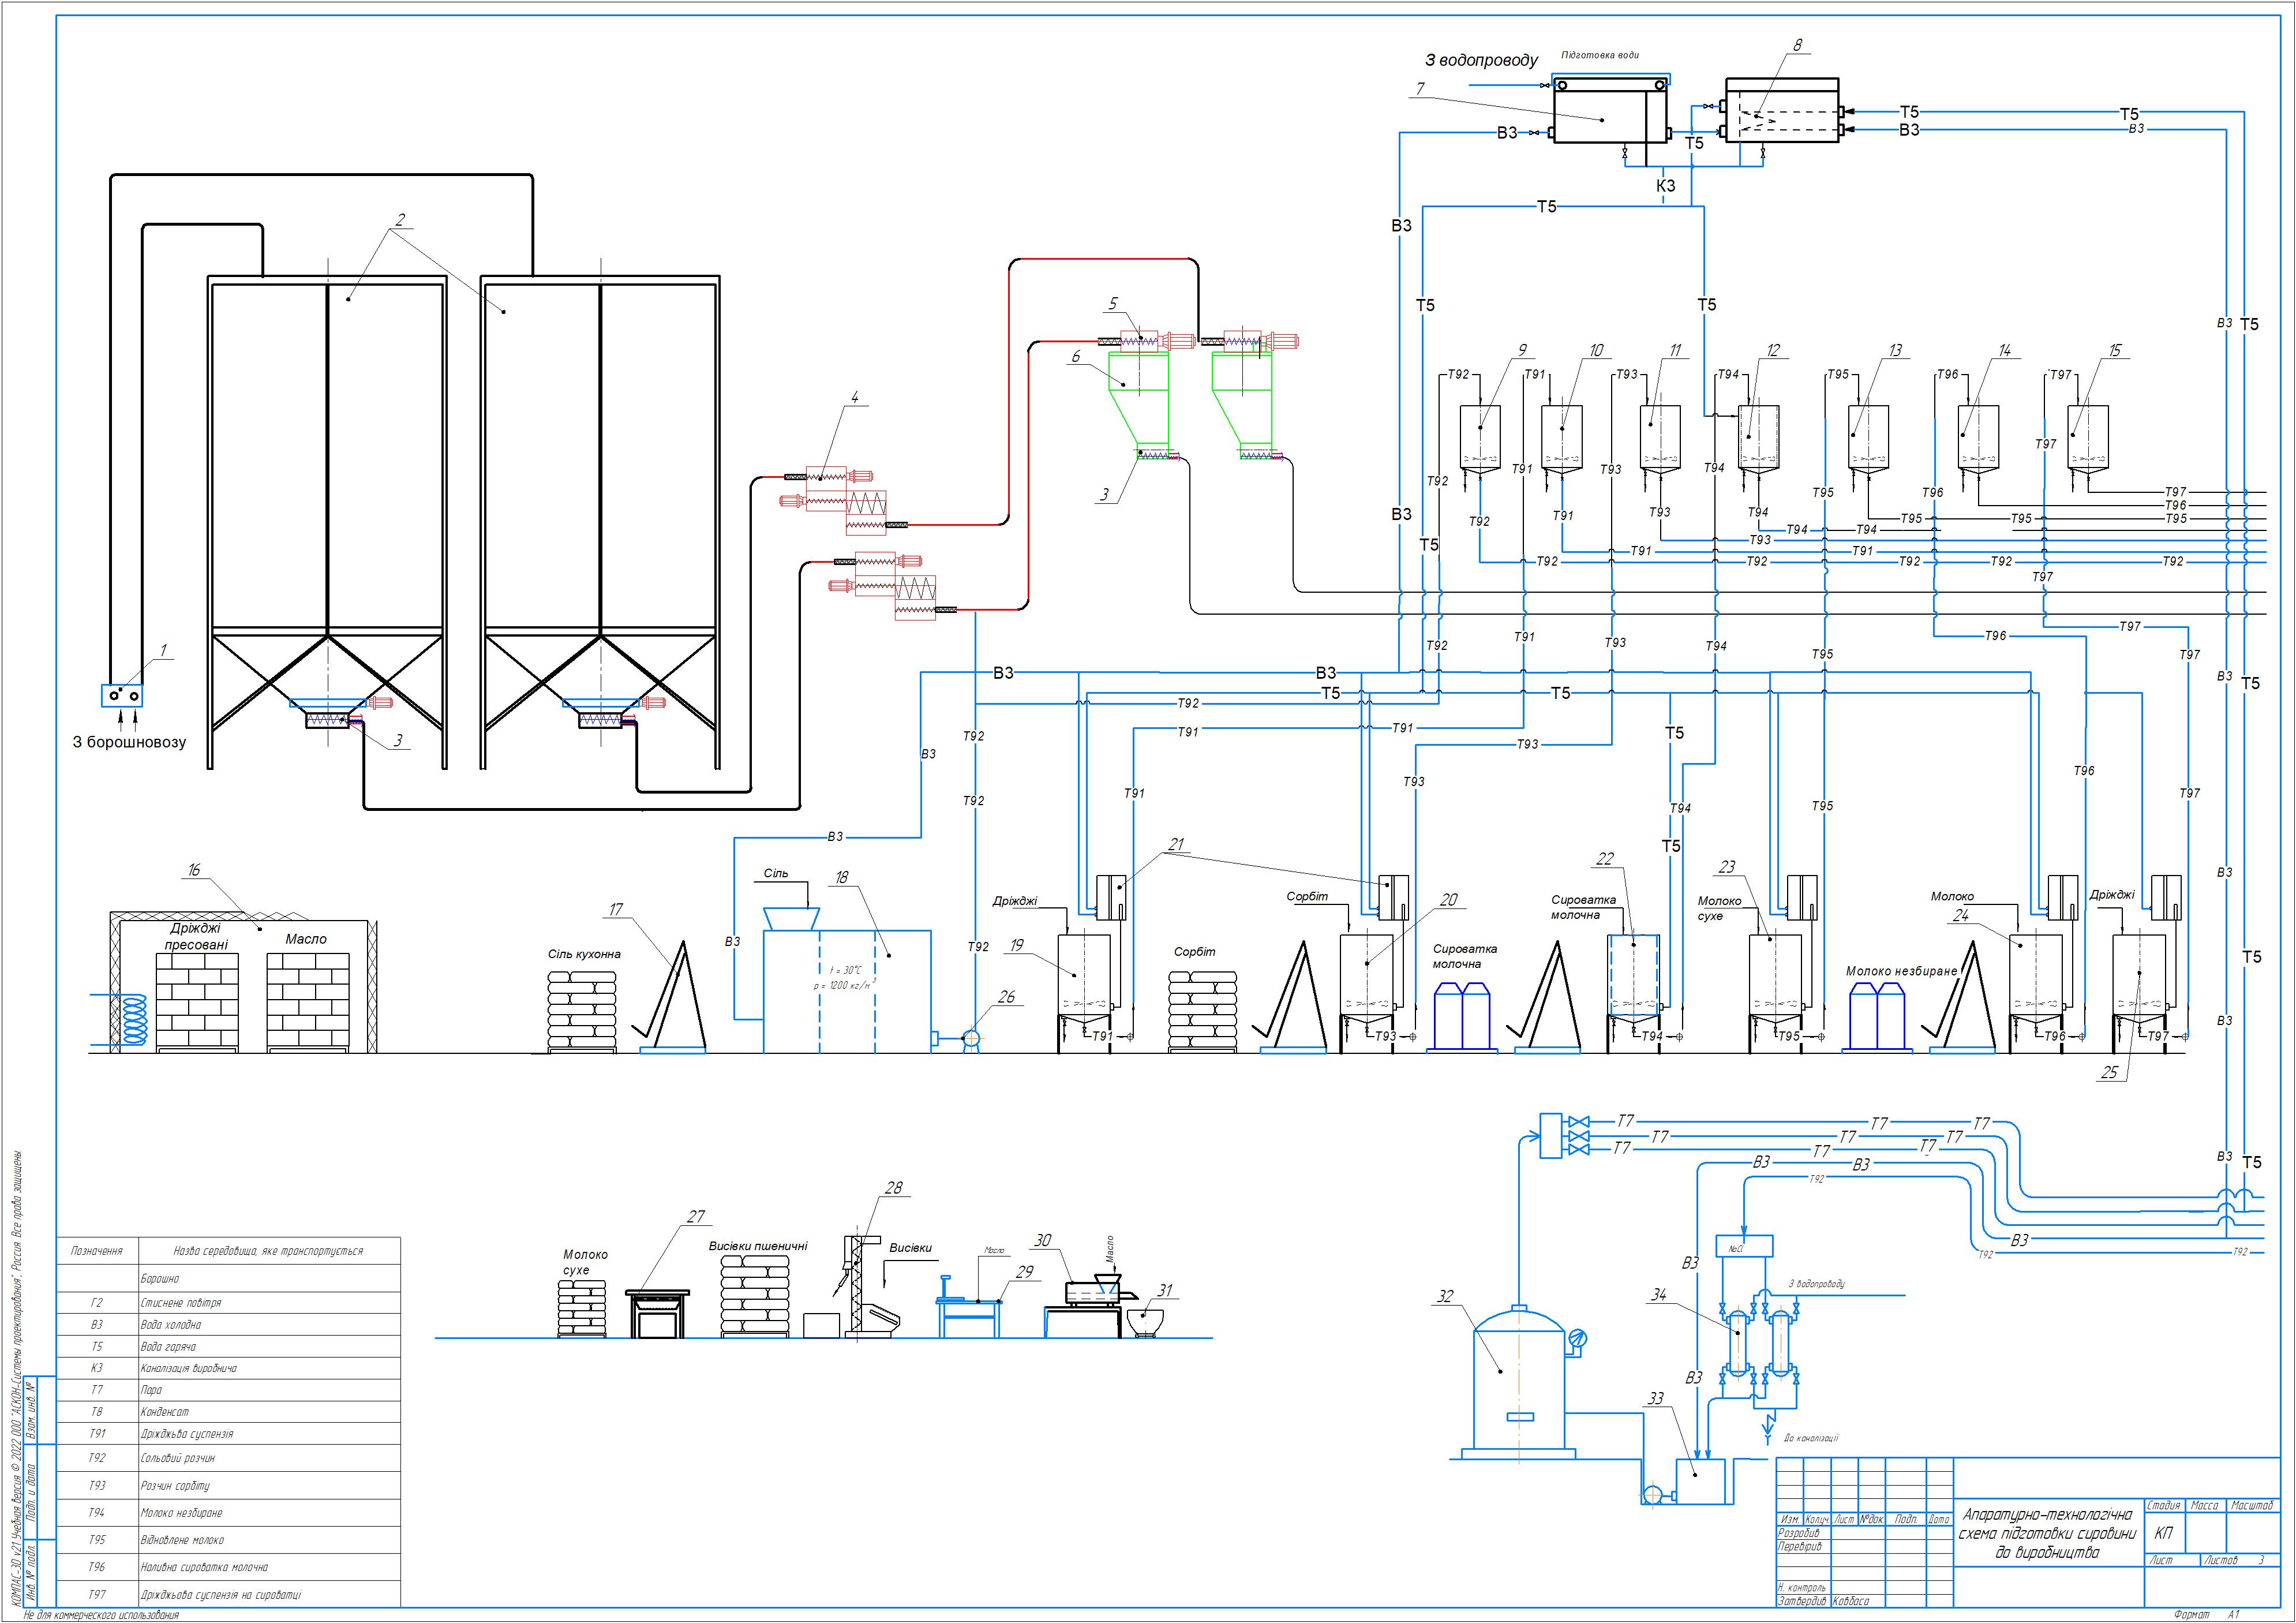Select the 'До каналізації' text
The height and width of the screenshot is (1623, 2296).
tap(1811, 1438)
